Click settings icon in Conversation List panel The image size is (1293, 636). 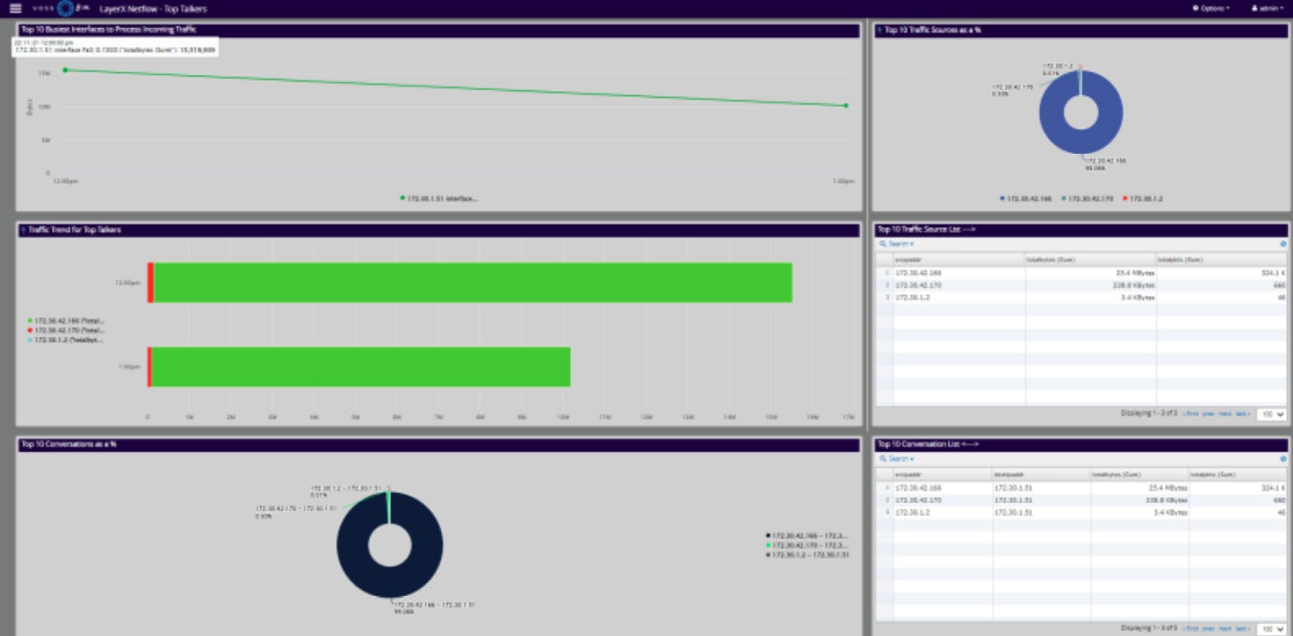click(1283, 459)
